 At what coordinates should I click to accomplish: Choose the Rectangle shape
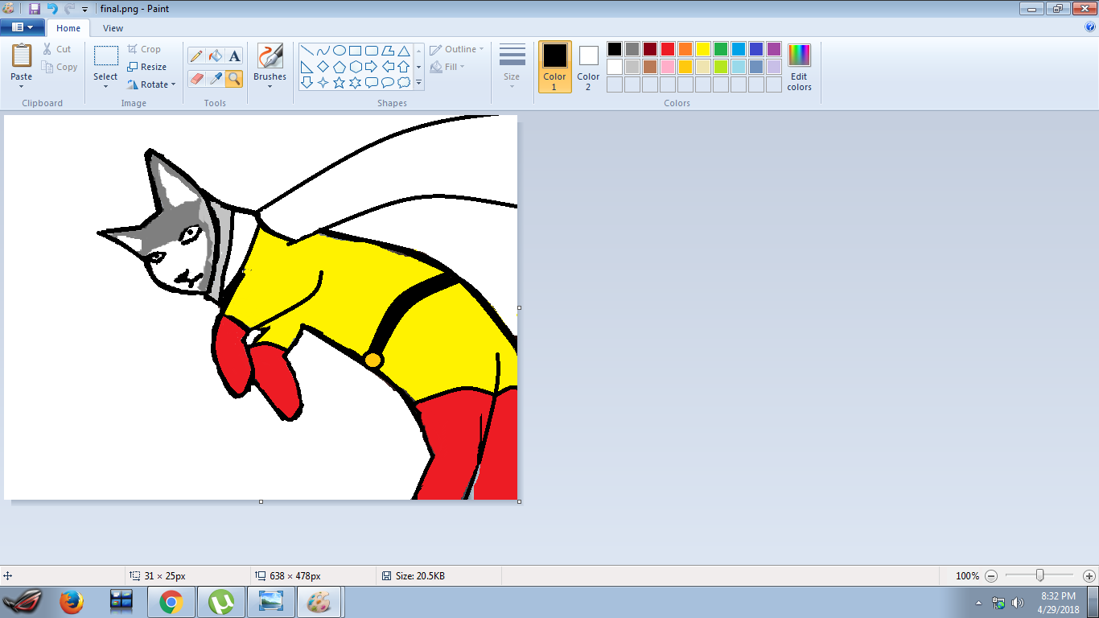(356, 50)
